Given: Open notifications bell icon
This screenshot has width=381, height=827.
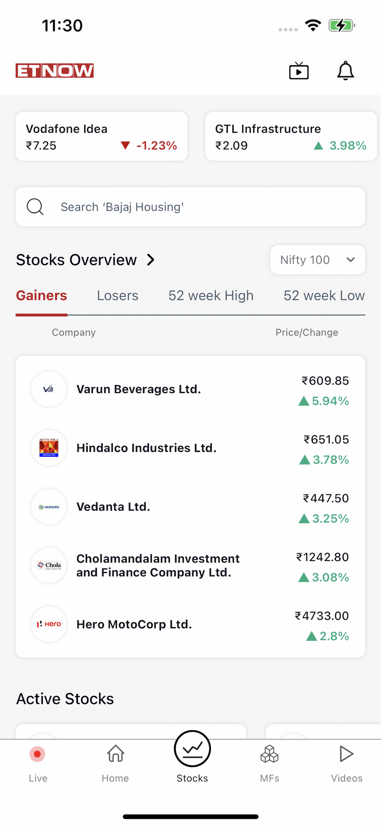Looking at the screenshot, I should [x=345, y=71].
